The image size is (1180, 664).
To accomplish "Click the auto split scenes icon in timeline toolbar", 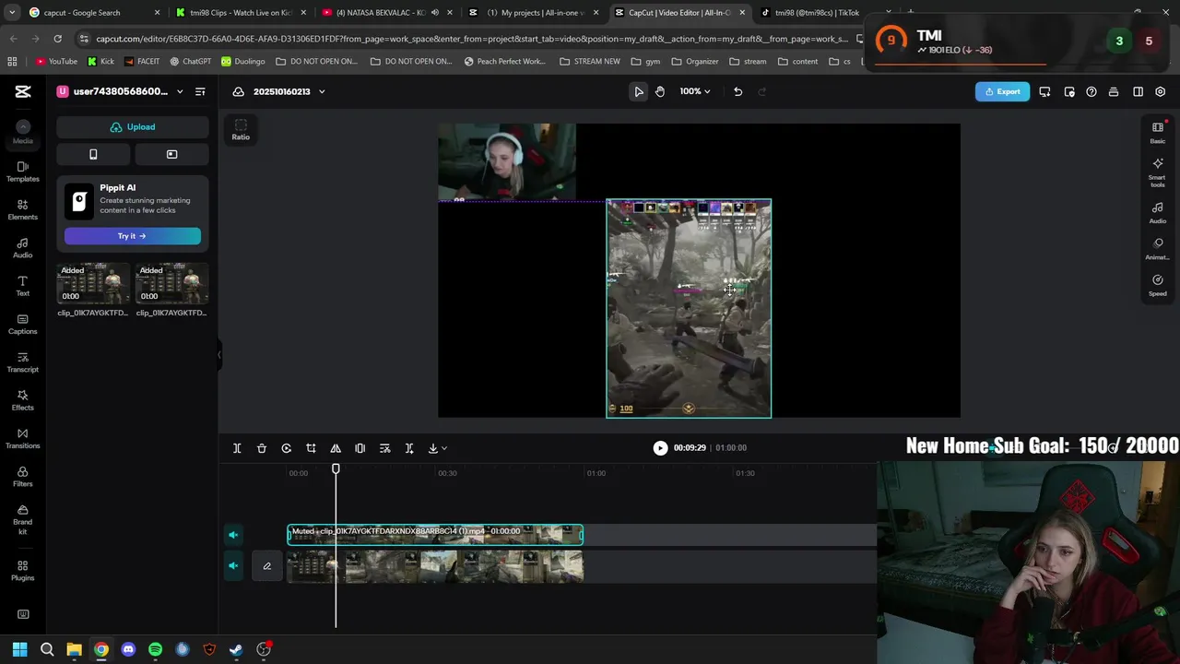I will point(409,448).
